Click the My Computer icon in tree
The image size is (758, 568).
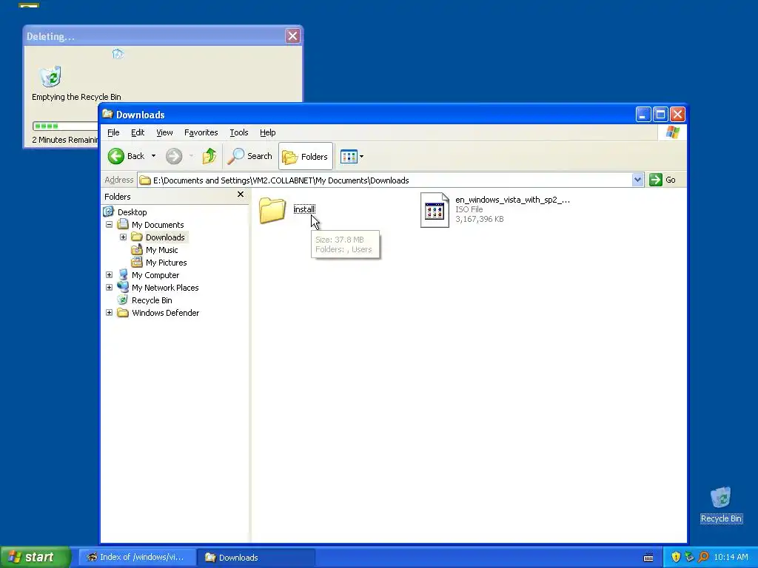pos(124,275)
